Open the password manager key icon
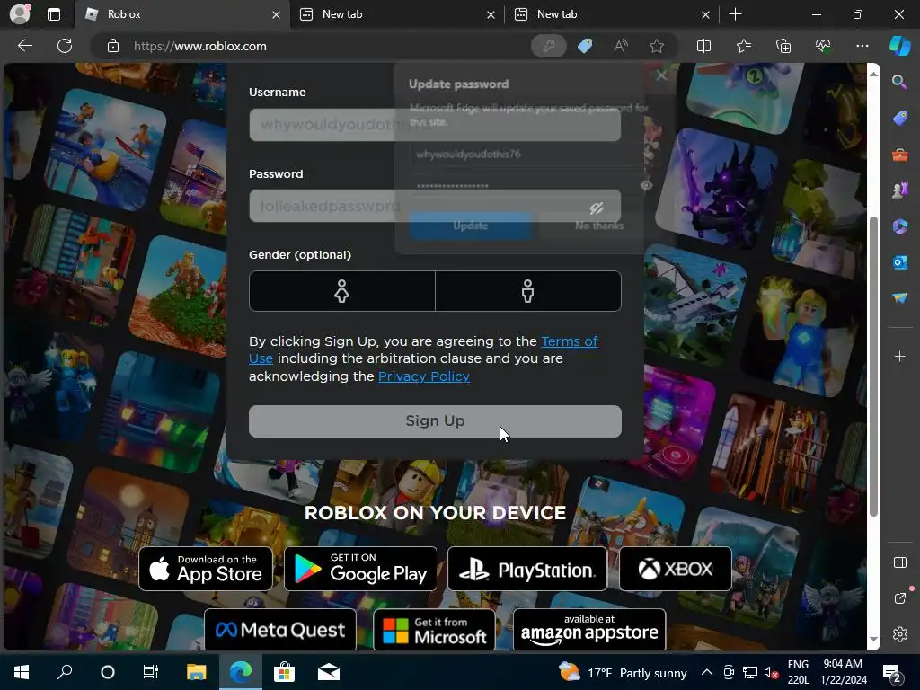This screenshot has height=690, width=920. (549, 46)
